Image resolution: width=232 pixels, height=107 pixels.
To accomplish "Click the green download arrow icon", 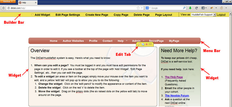I will coord(190,8).
